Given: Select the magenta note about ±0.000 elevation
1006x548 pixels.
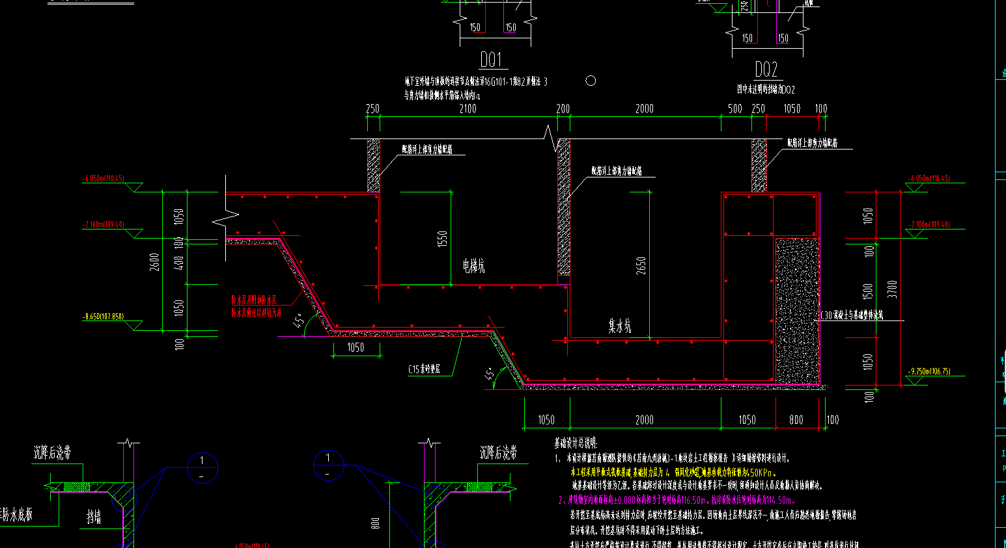Looking at the screenshot, I should [677, 500].
